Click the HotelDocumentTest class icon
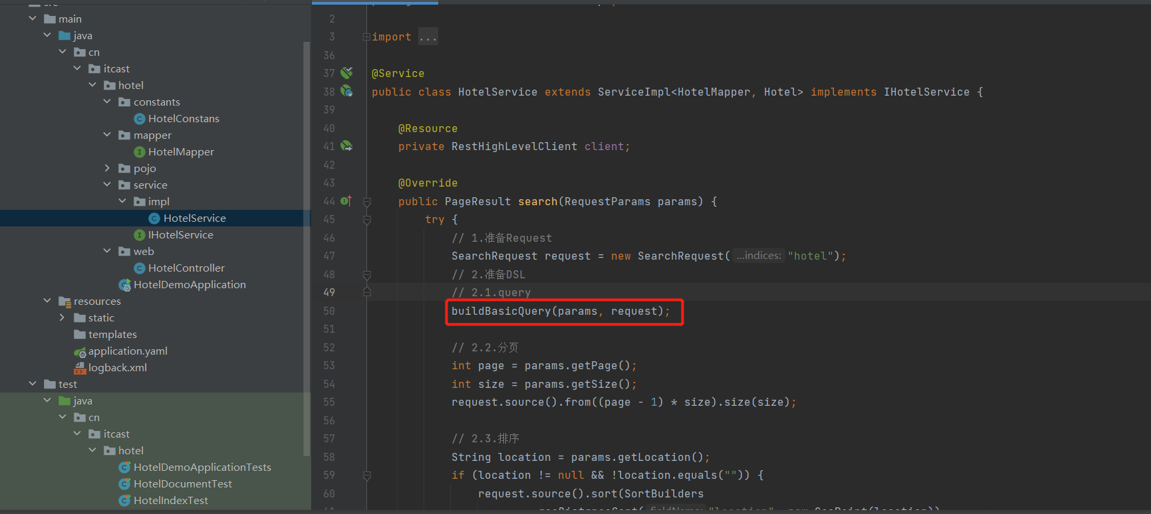 [x=124, y=484]
